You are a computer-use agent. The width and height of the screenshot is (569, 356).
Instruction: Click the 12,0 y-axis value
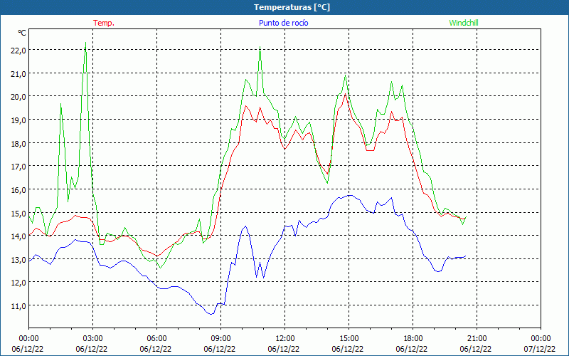(18, 283)
